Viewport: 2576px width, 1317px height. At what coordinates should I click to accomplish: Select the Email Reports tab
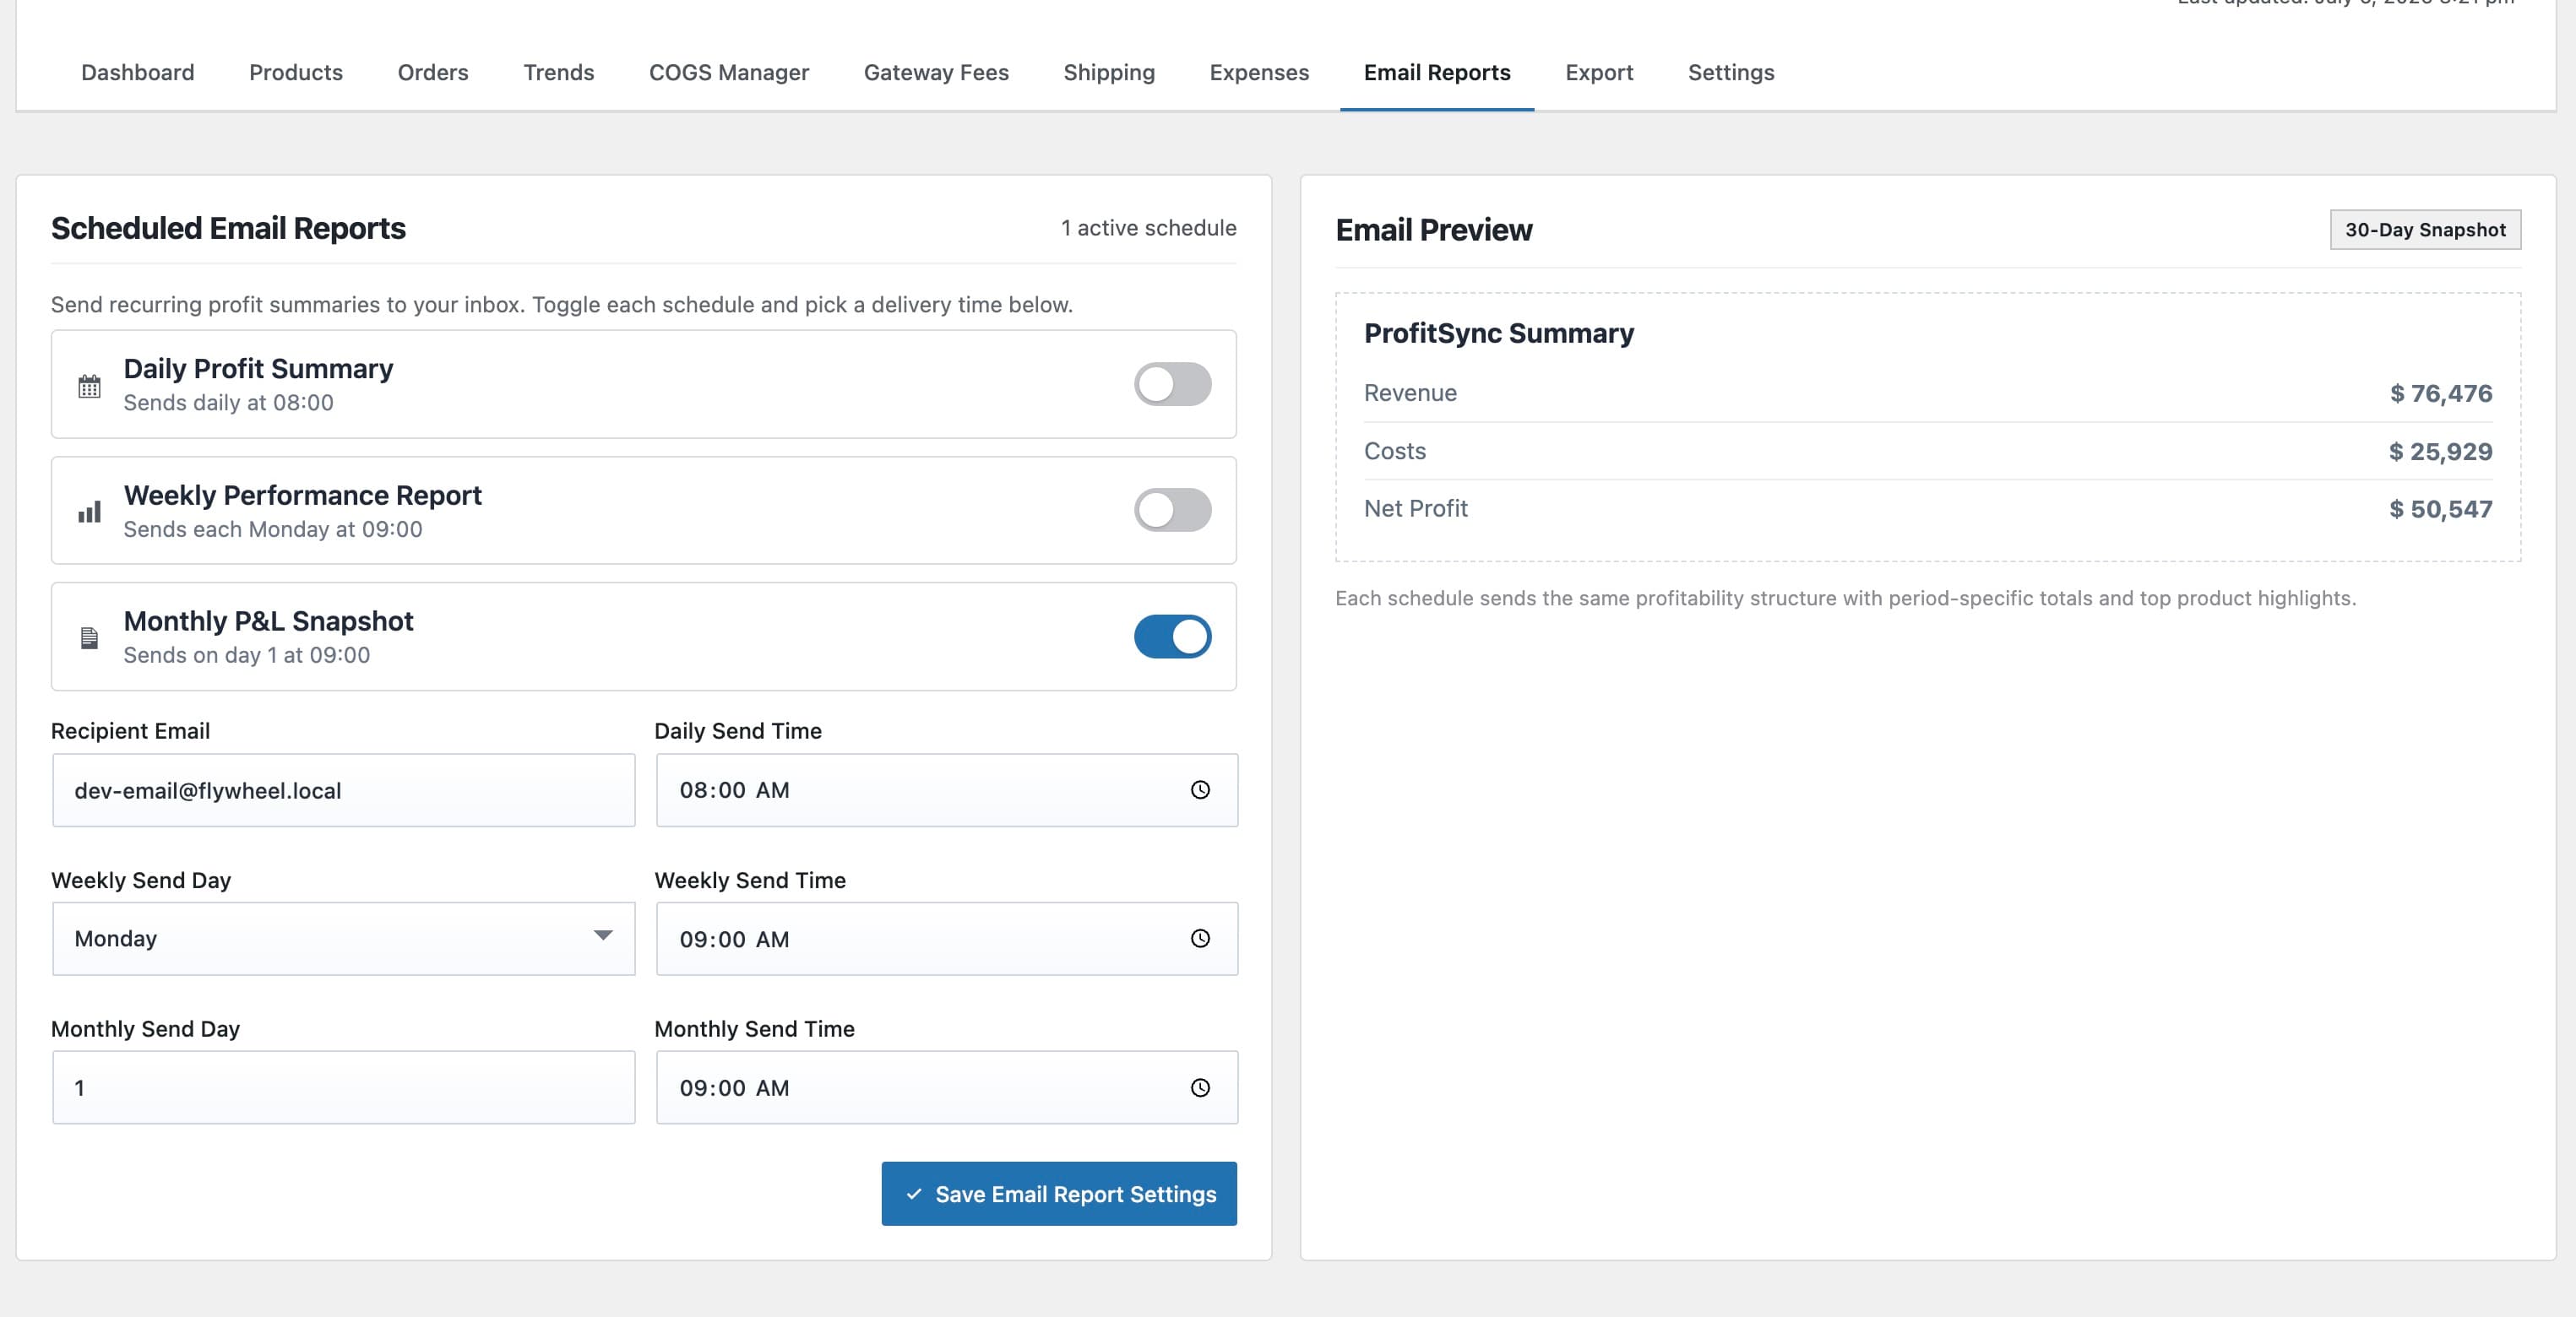(1437, 72)
